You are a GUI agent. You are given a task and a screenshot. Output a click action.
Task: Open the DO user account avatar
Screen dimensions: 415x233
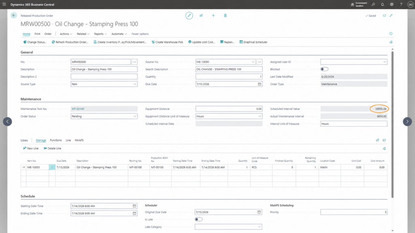[410, 4]
